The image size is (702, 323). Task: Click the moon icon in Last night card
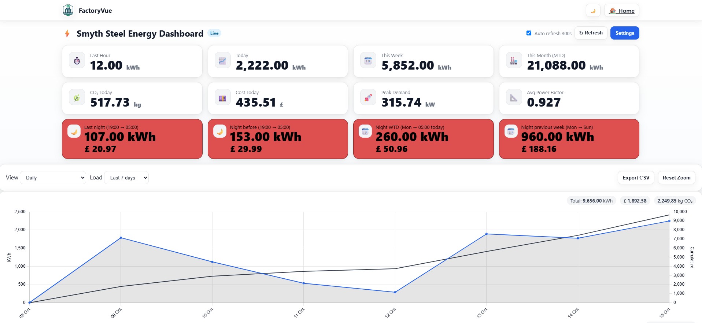(x=74, y=131)
